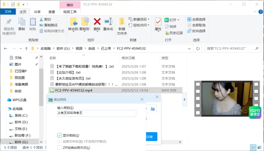Viewport: 264px width, 151px height.
Task: Invert selection (反向选择)
Action: (x=196, y=31)
